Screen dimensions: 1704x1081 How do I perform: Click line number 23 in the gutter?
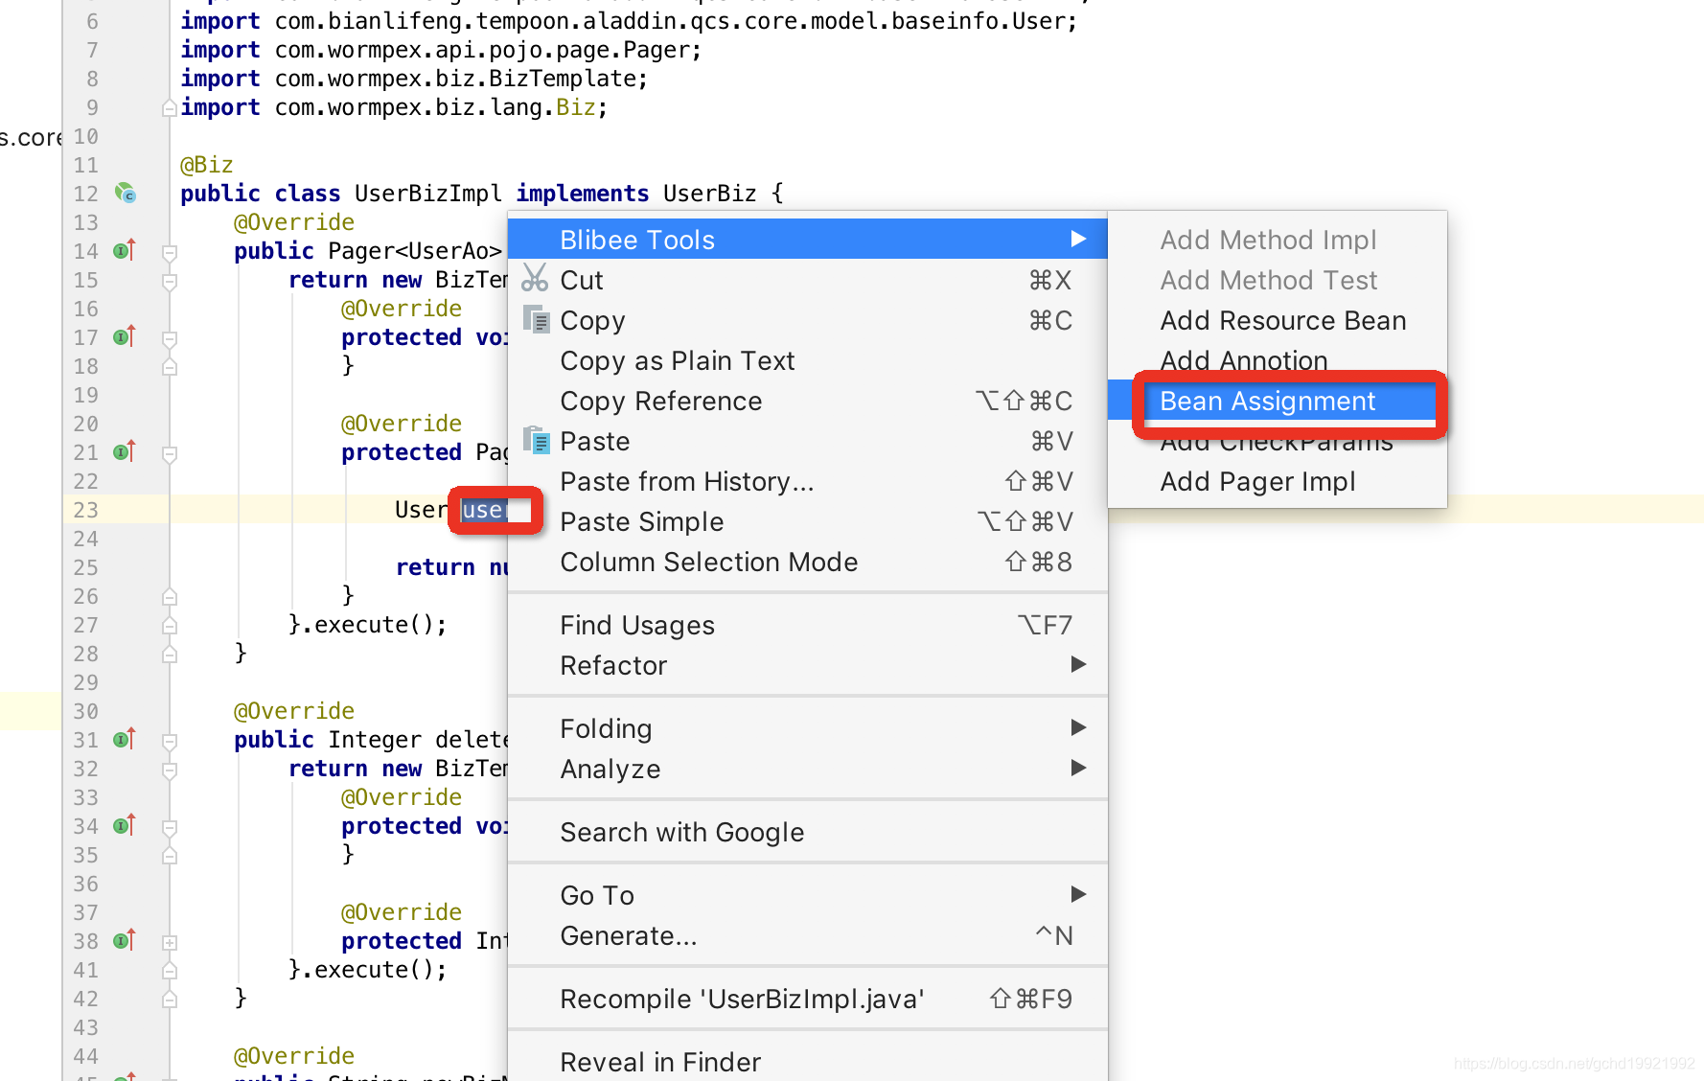pyautogui.click(x=86, y=510)
